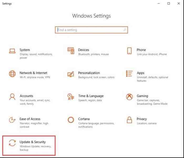Open the Phone icon
The width and height of the screenshot is (184, 158).
(x=129, y=51)
